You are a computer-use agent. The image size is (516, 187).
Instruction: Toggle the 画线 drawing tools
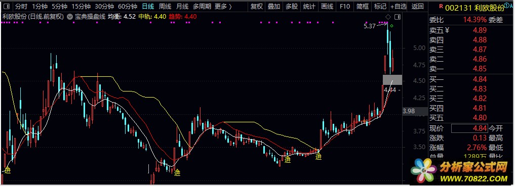tap(327, 6)
